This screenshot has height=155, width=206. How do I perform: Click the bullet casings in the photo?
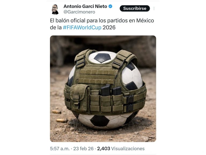pos(59,117)
